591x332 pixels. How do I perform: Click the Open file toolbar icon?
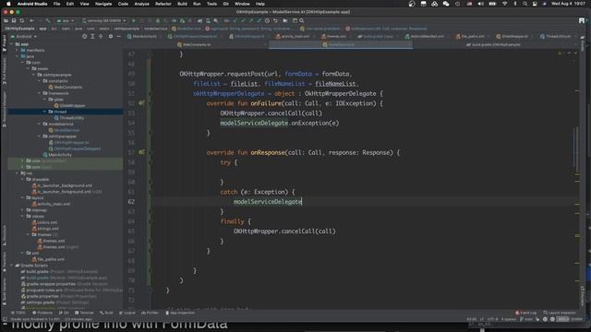click(6, 20)
